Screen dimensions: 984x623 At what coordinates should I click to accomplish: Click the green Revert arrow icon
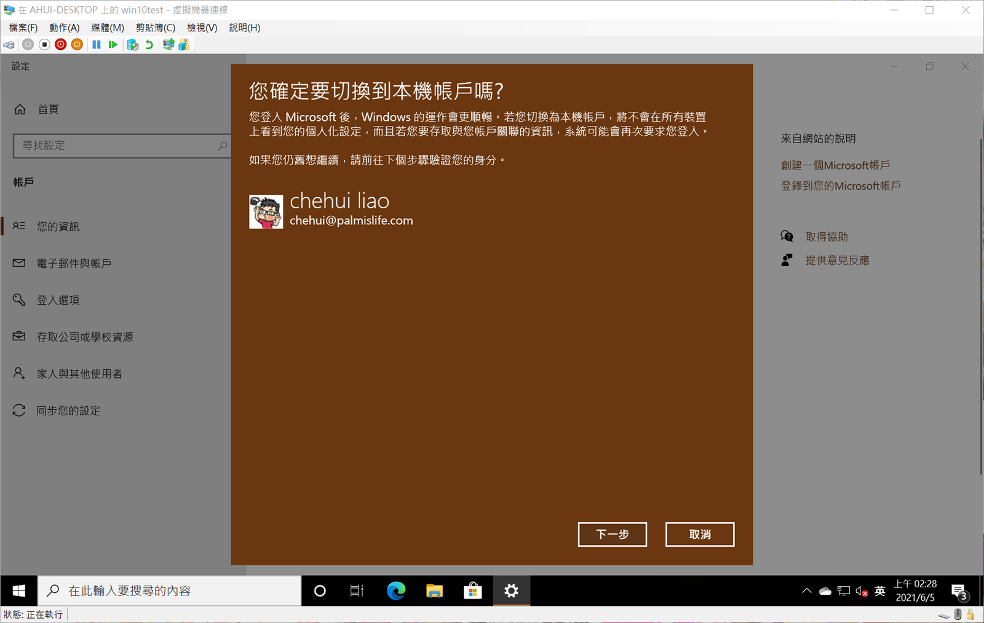(149, 45)
